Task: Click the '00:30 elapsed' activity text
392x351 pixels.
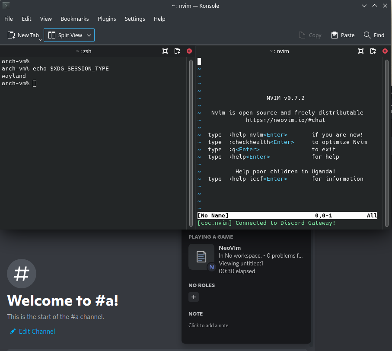Action: tap(237, 271)
